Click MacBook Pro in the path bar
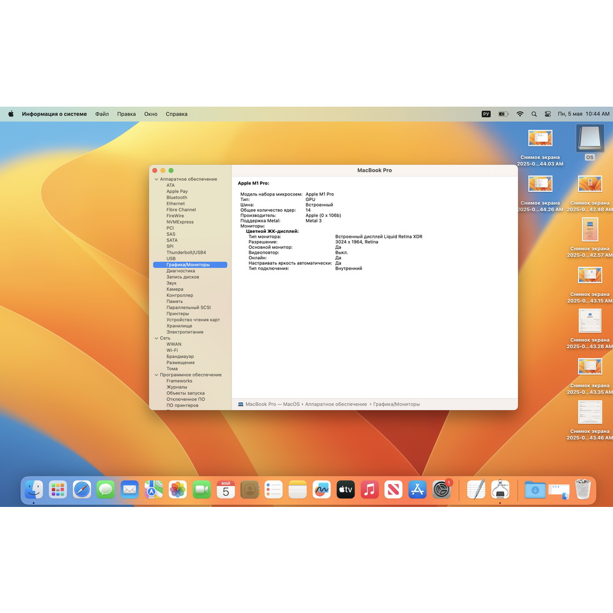Screen dimensions: 613x613 pyautogui.click(x=261, y=404)
